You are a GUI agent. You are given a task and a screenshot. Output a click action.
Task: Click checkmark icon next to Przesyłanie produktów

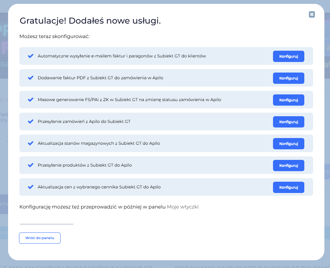(x=30, y=165)
